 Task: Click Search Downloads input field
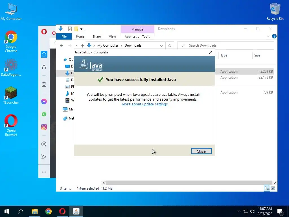[x=226, y=45]
